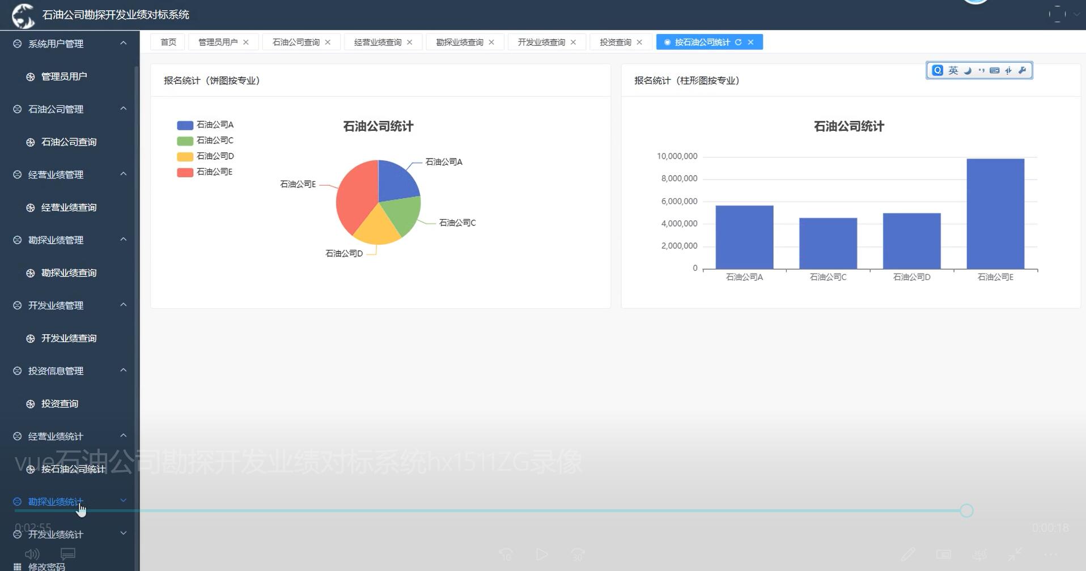
Task: Close the 投资查询 tab
Action: click(639, 42)
